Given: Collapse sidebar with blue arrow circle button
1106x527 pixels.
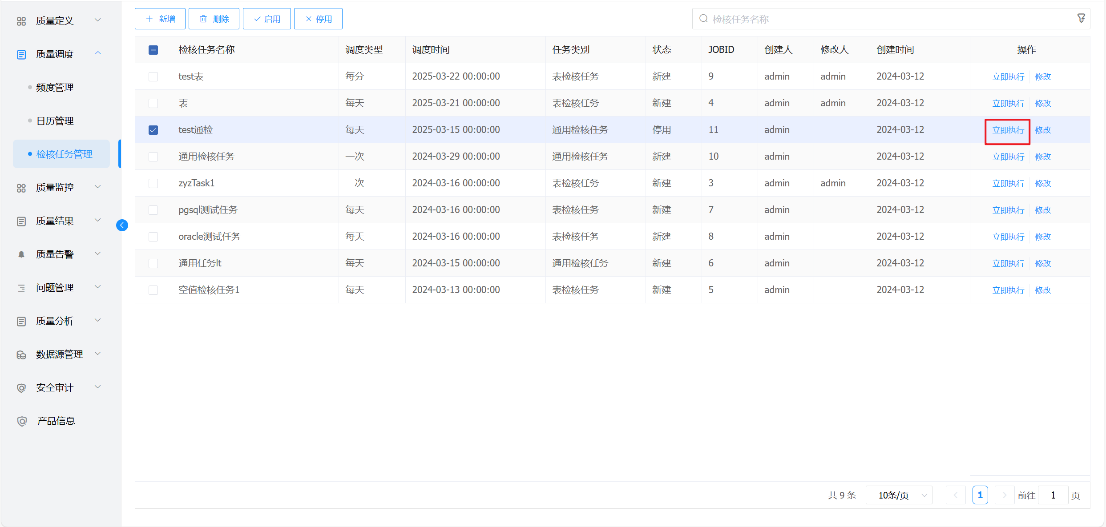Looking at the screenshot, I should point(122,225).
